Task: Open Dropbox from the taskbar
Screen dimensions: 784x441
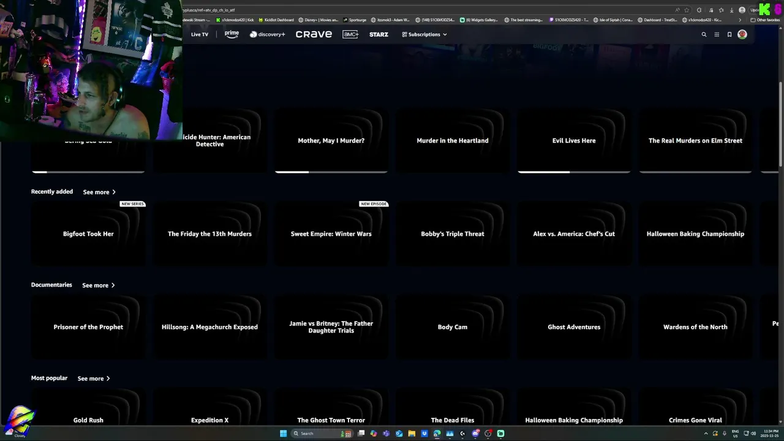Action: 424,433
